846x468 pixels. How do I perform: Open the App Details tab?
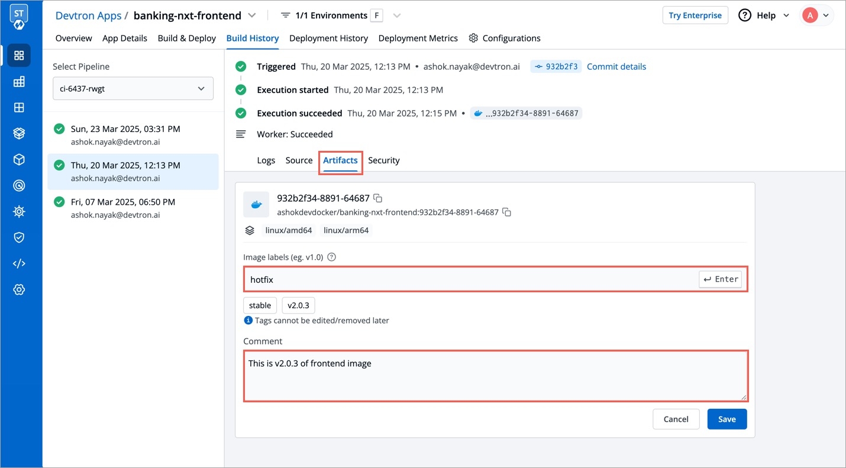point(125,38)
